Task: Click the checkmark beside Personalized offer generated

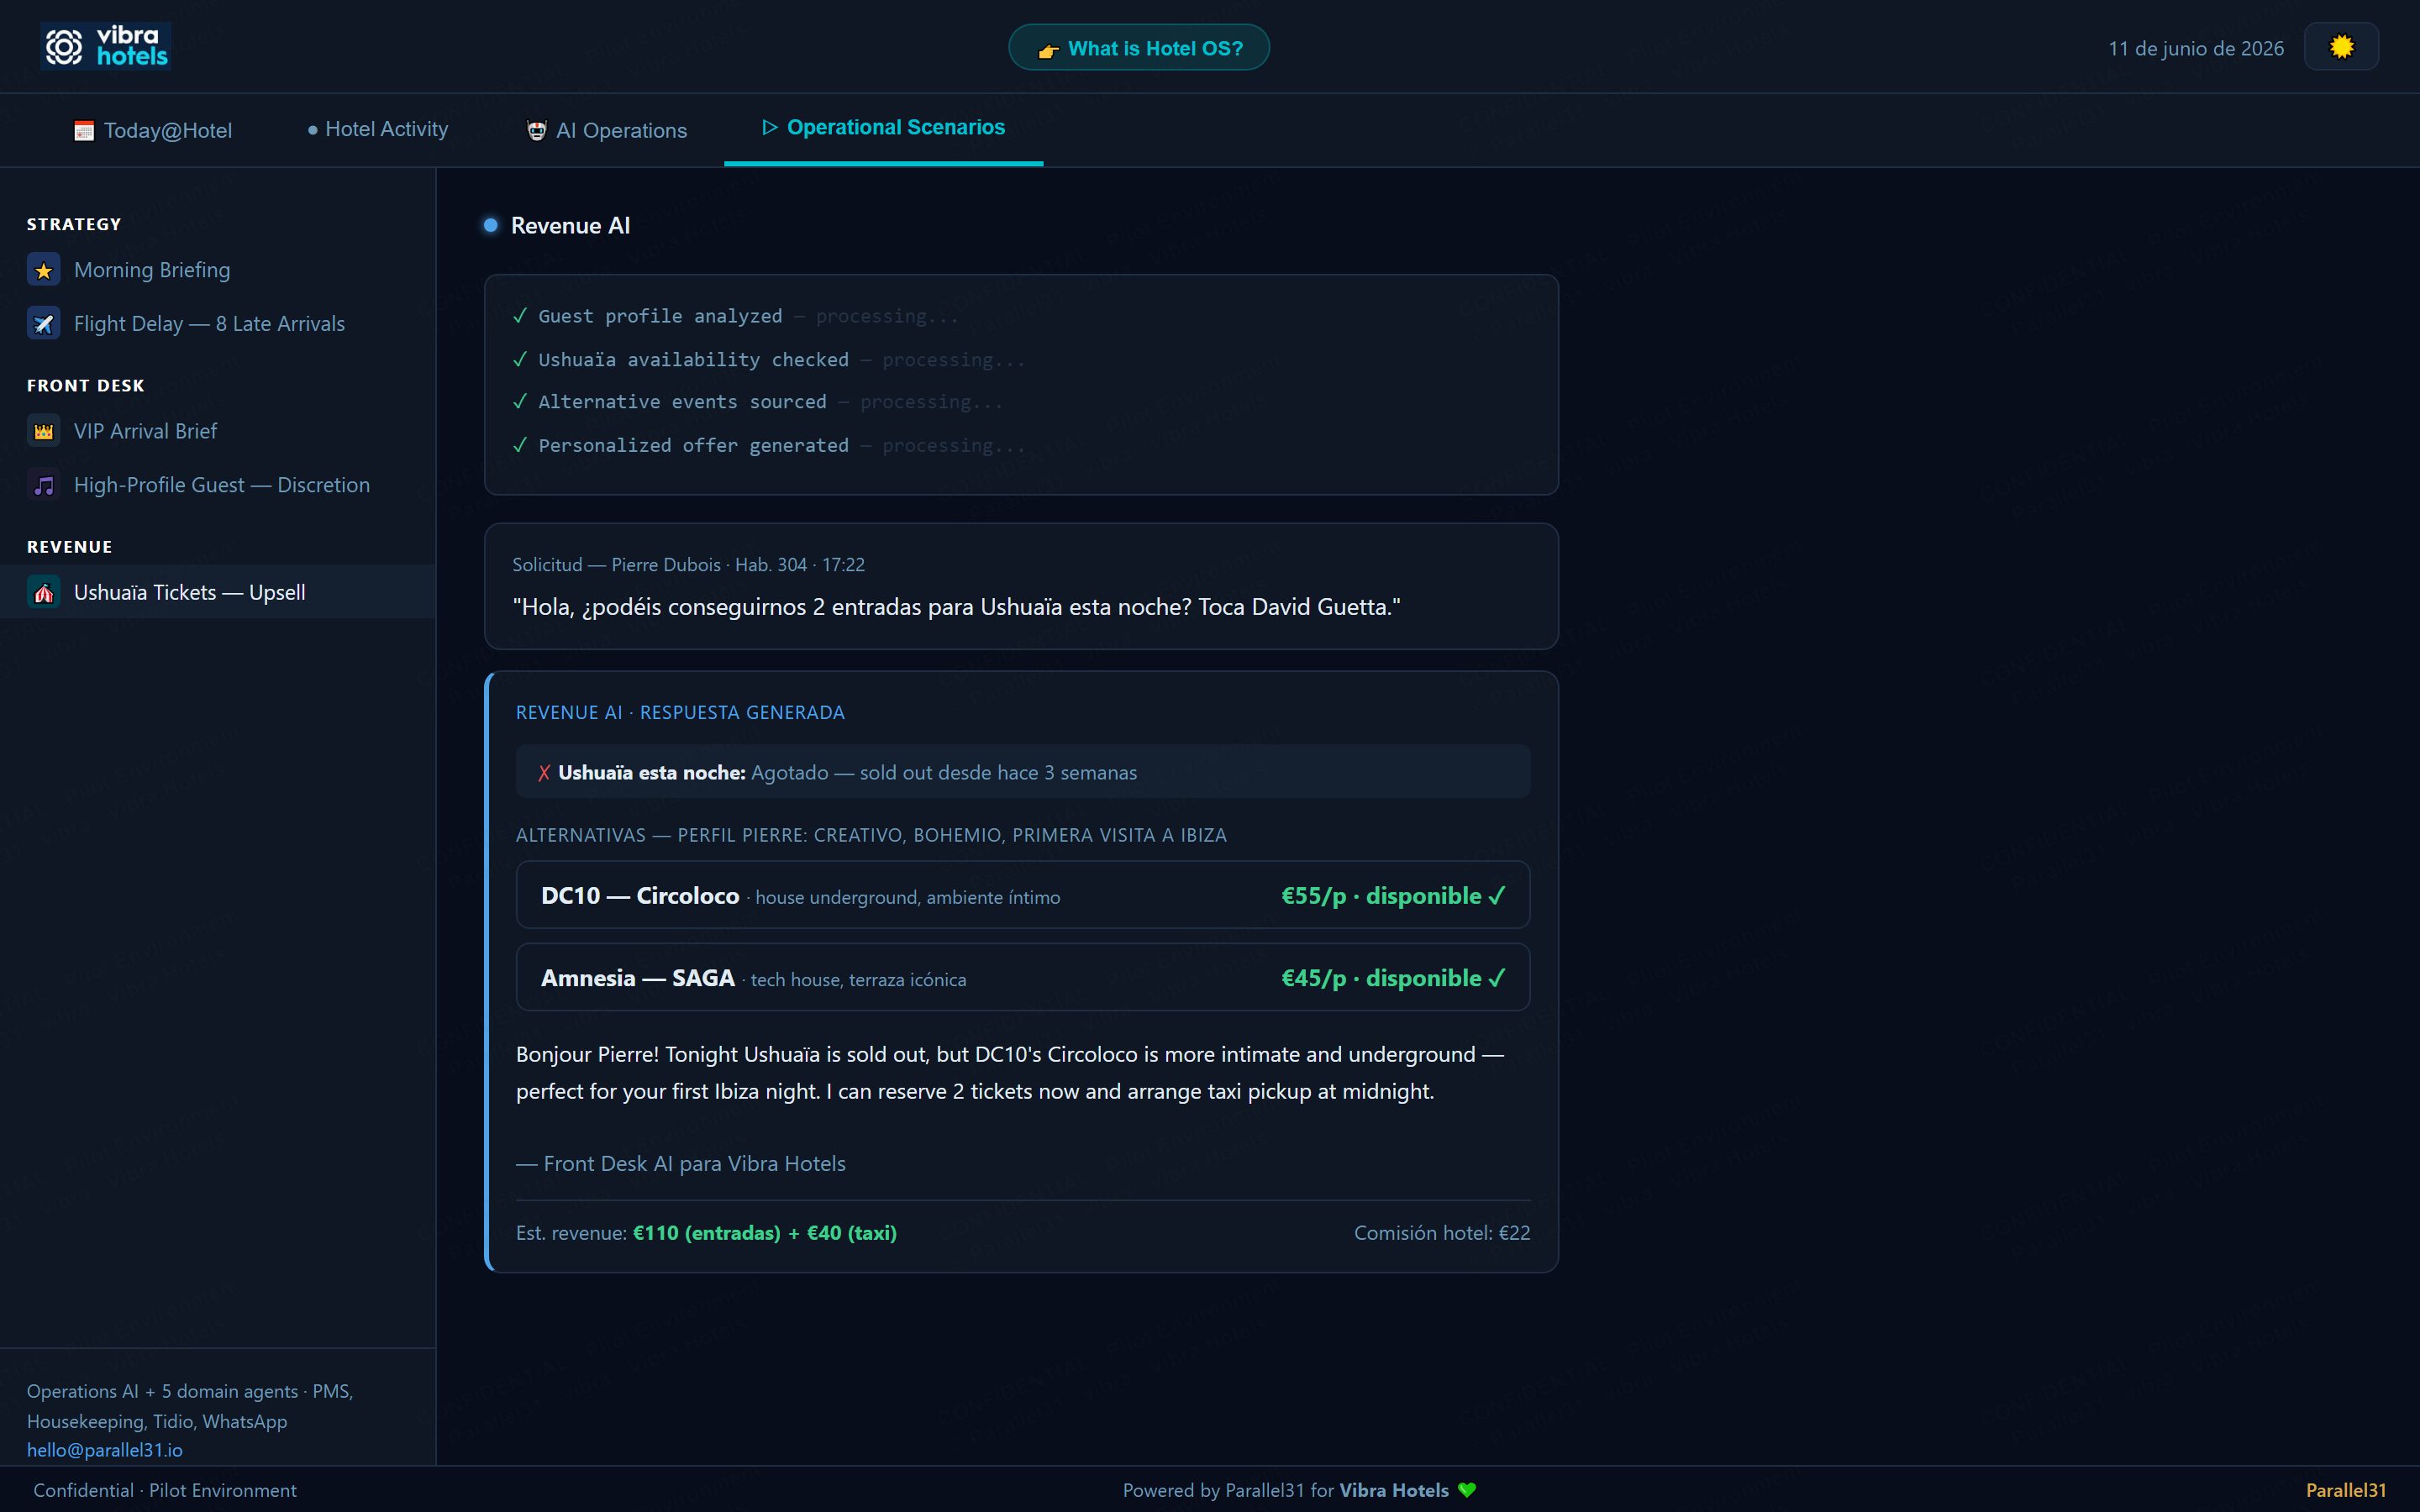Action: [520, 445]
